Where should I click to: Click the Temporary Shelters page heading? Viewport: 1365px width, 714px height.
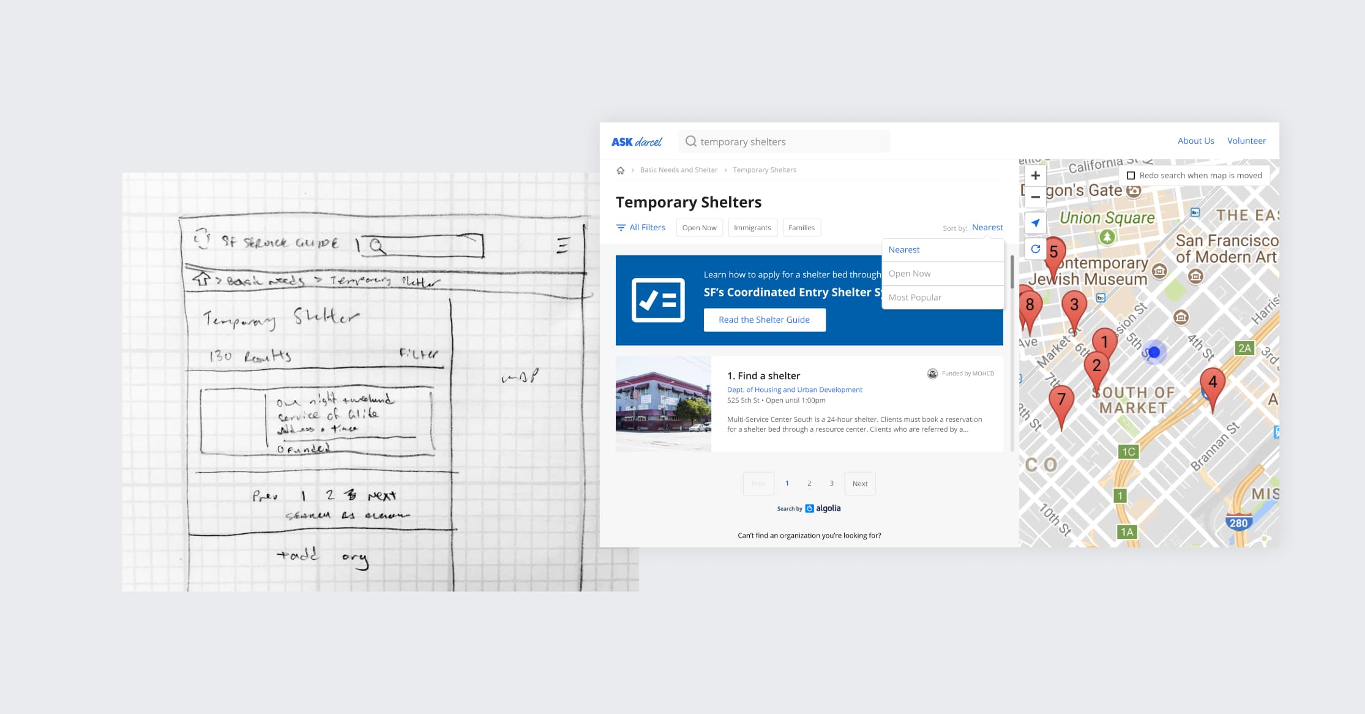coord(689,202)
